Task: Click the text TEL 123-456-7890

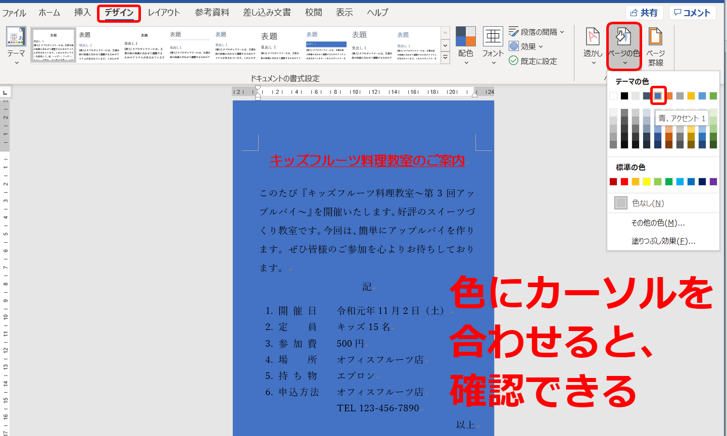Action: point(378,408)
